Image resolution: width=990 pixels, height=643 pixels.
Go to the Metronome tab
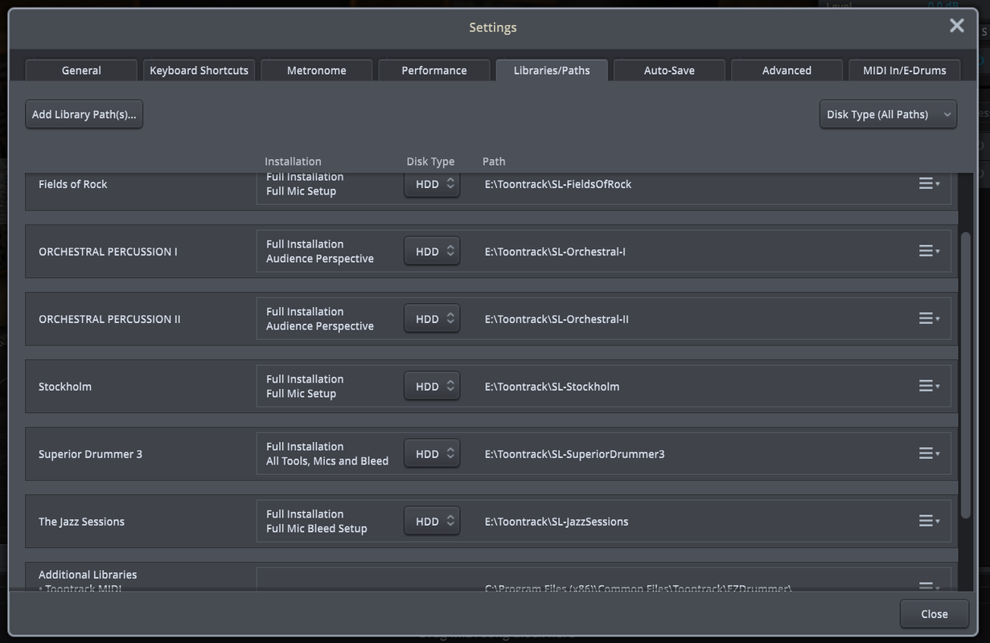[317, 70]
